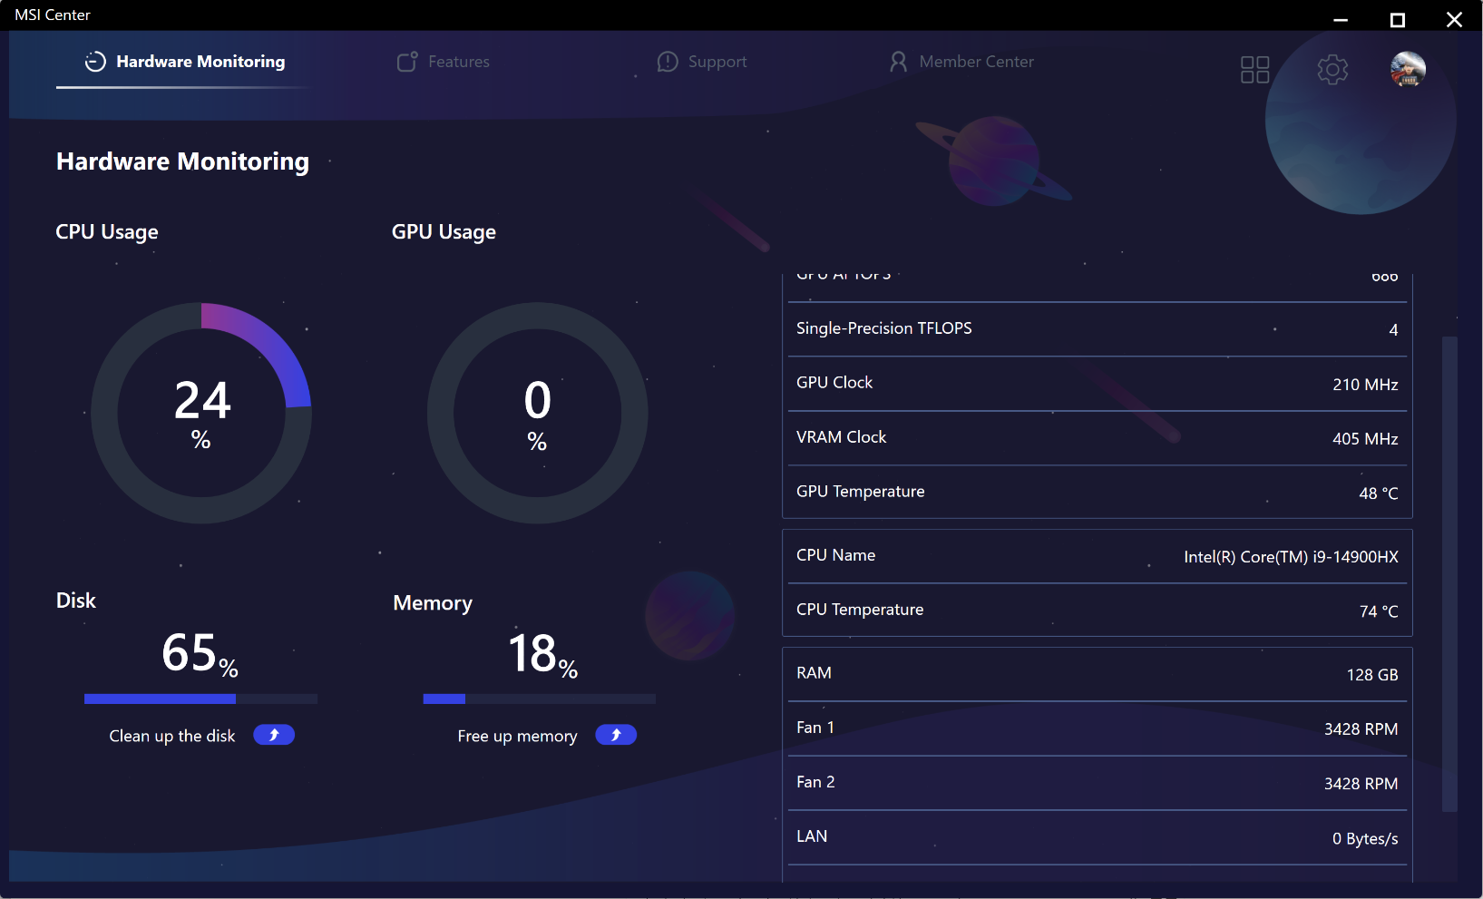Click the hardware info list scrollbar
Screen dimensions: 1483x899
coord(1449,574)
